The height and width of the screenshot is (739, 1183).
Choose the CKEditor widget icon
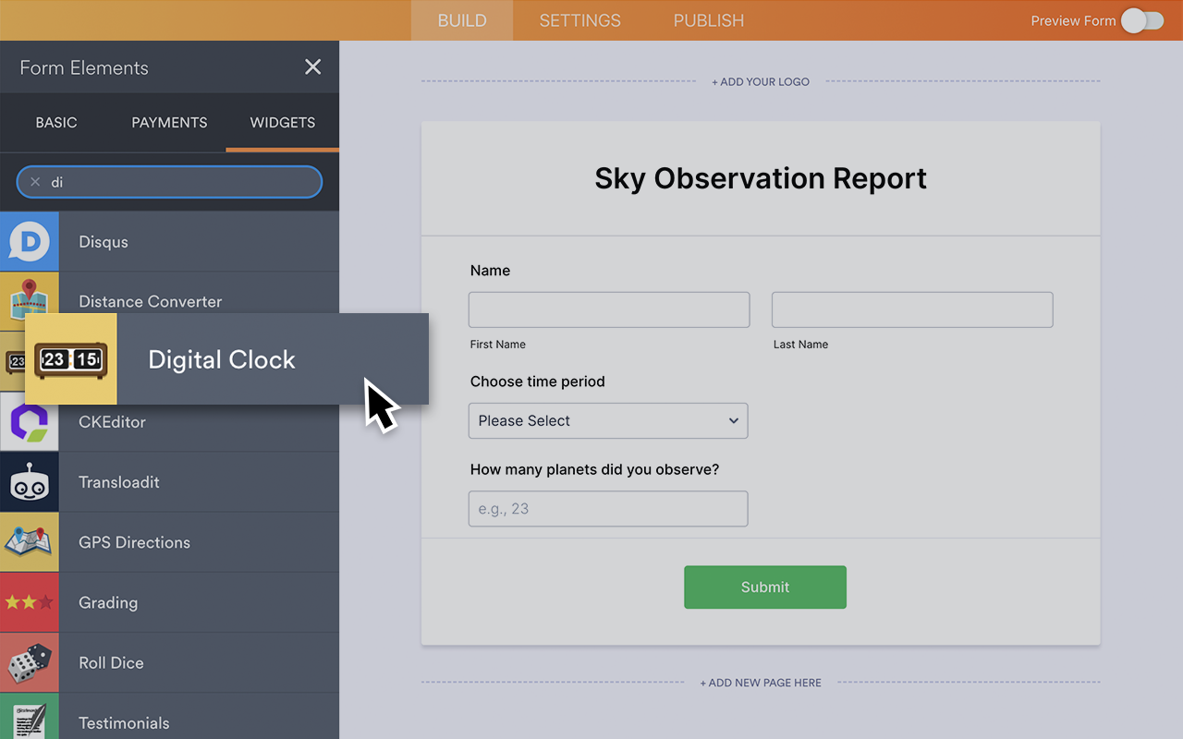click(29, 422)
